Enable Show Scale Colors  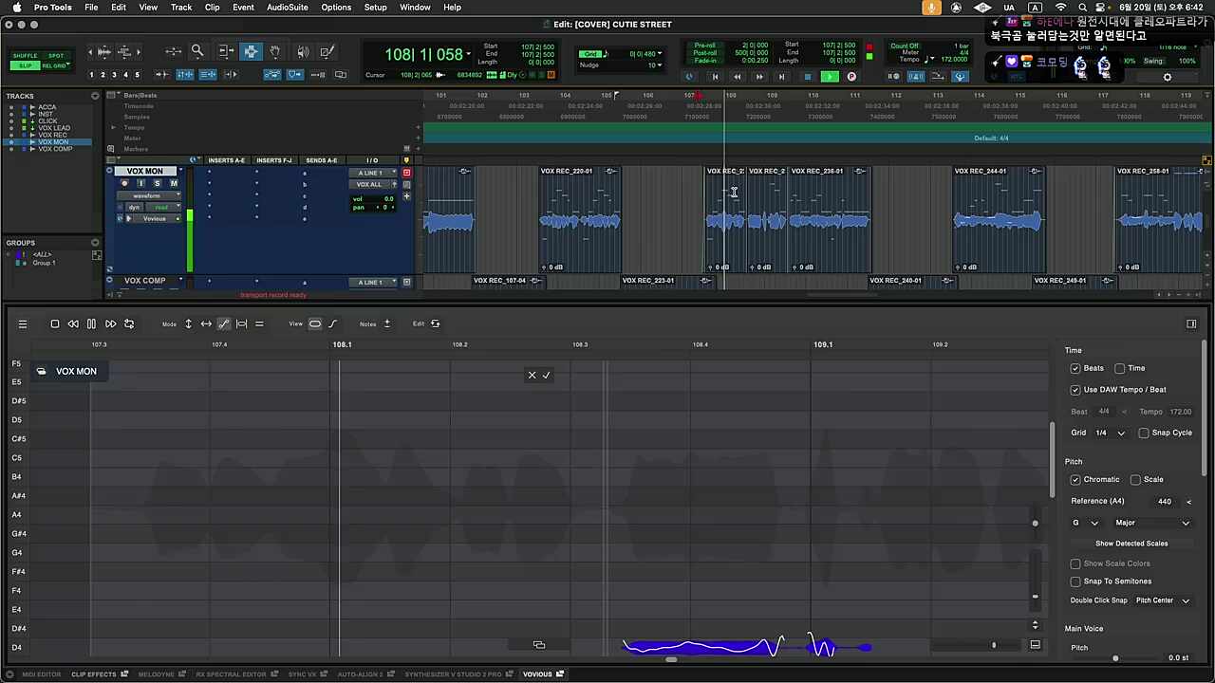[x=1075, y=563]
